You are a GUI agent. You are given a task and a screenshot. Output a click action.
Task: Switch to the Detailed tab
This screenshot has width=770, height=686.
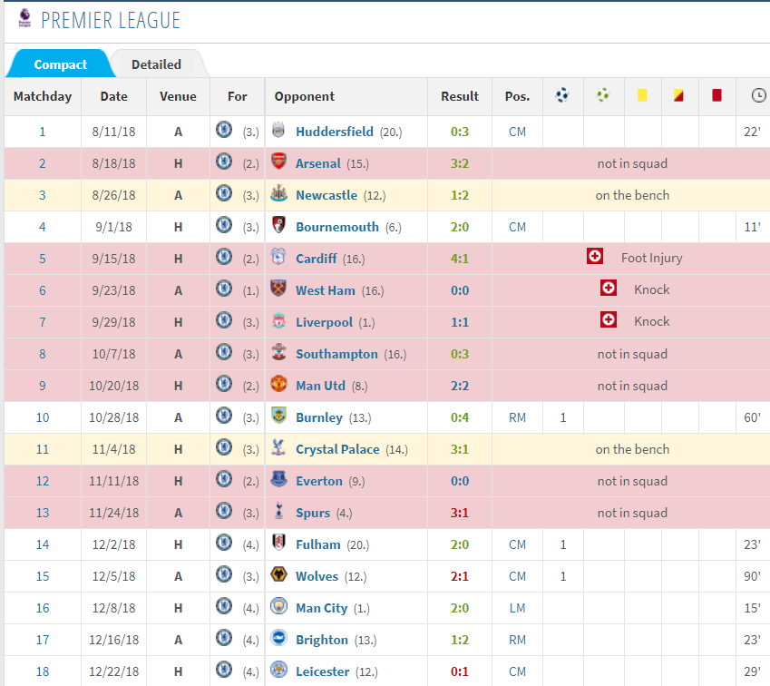click(156, 64)
